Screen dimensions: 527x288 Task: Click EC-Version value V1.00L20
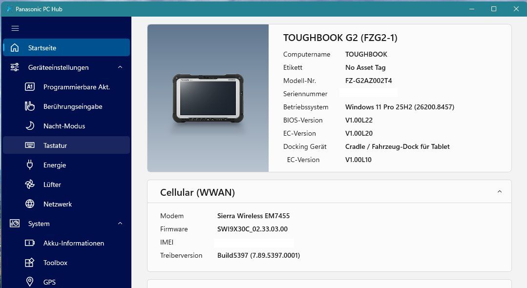point(358,133)
